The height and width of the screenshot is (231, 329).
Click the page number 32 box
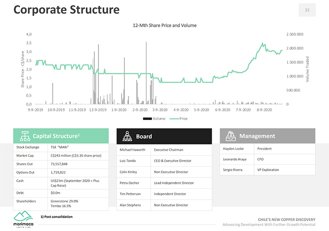[x=307, y=10]
